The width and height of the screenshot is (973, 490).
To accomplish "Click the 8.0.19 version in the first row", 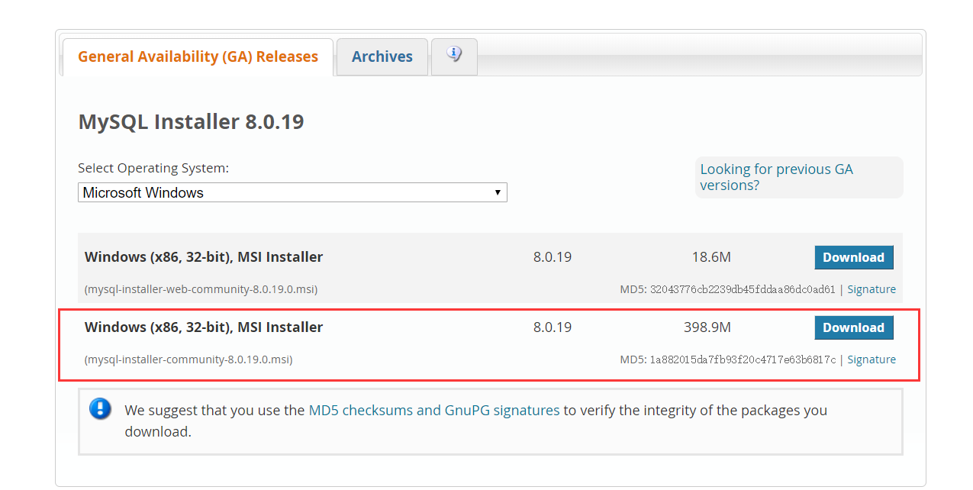I will coord(552,257).
